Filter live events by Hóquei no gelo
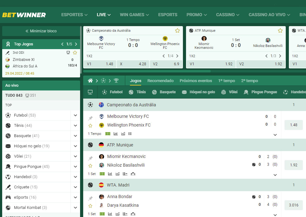The width and height of the screenshot is (306, 217). click(198, 92)
